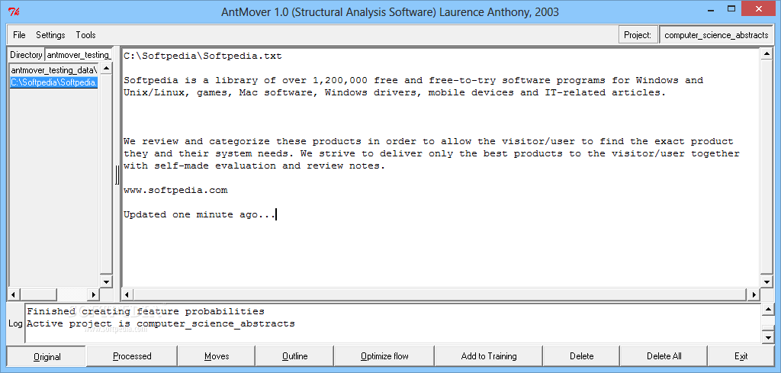The image size is (781, 373).
Task: Click log pane scroll up arrow
Action: pos(767,309)
